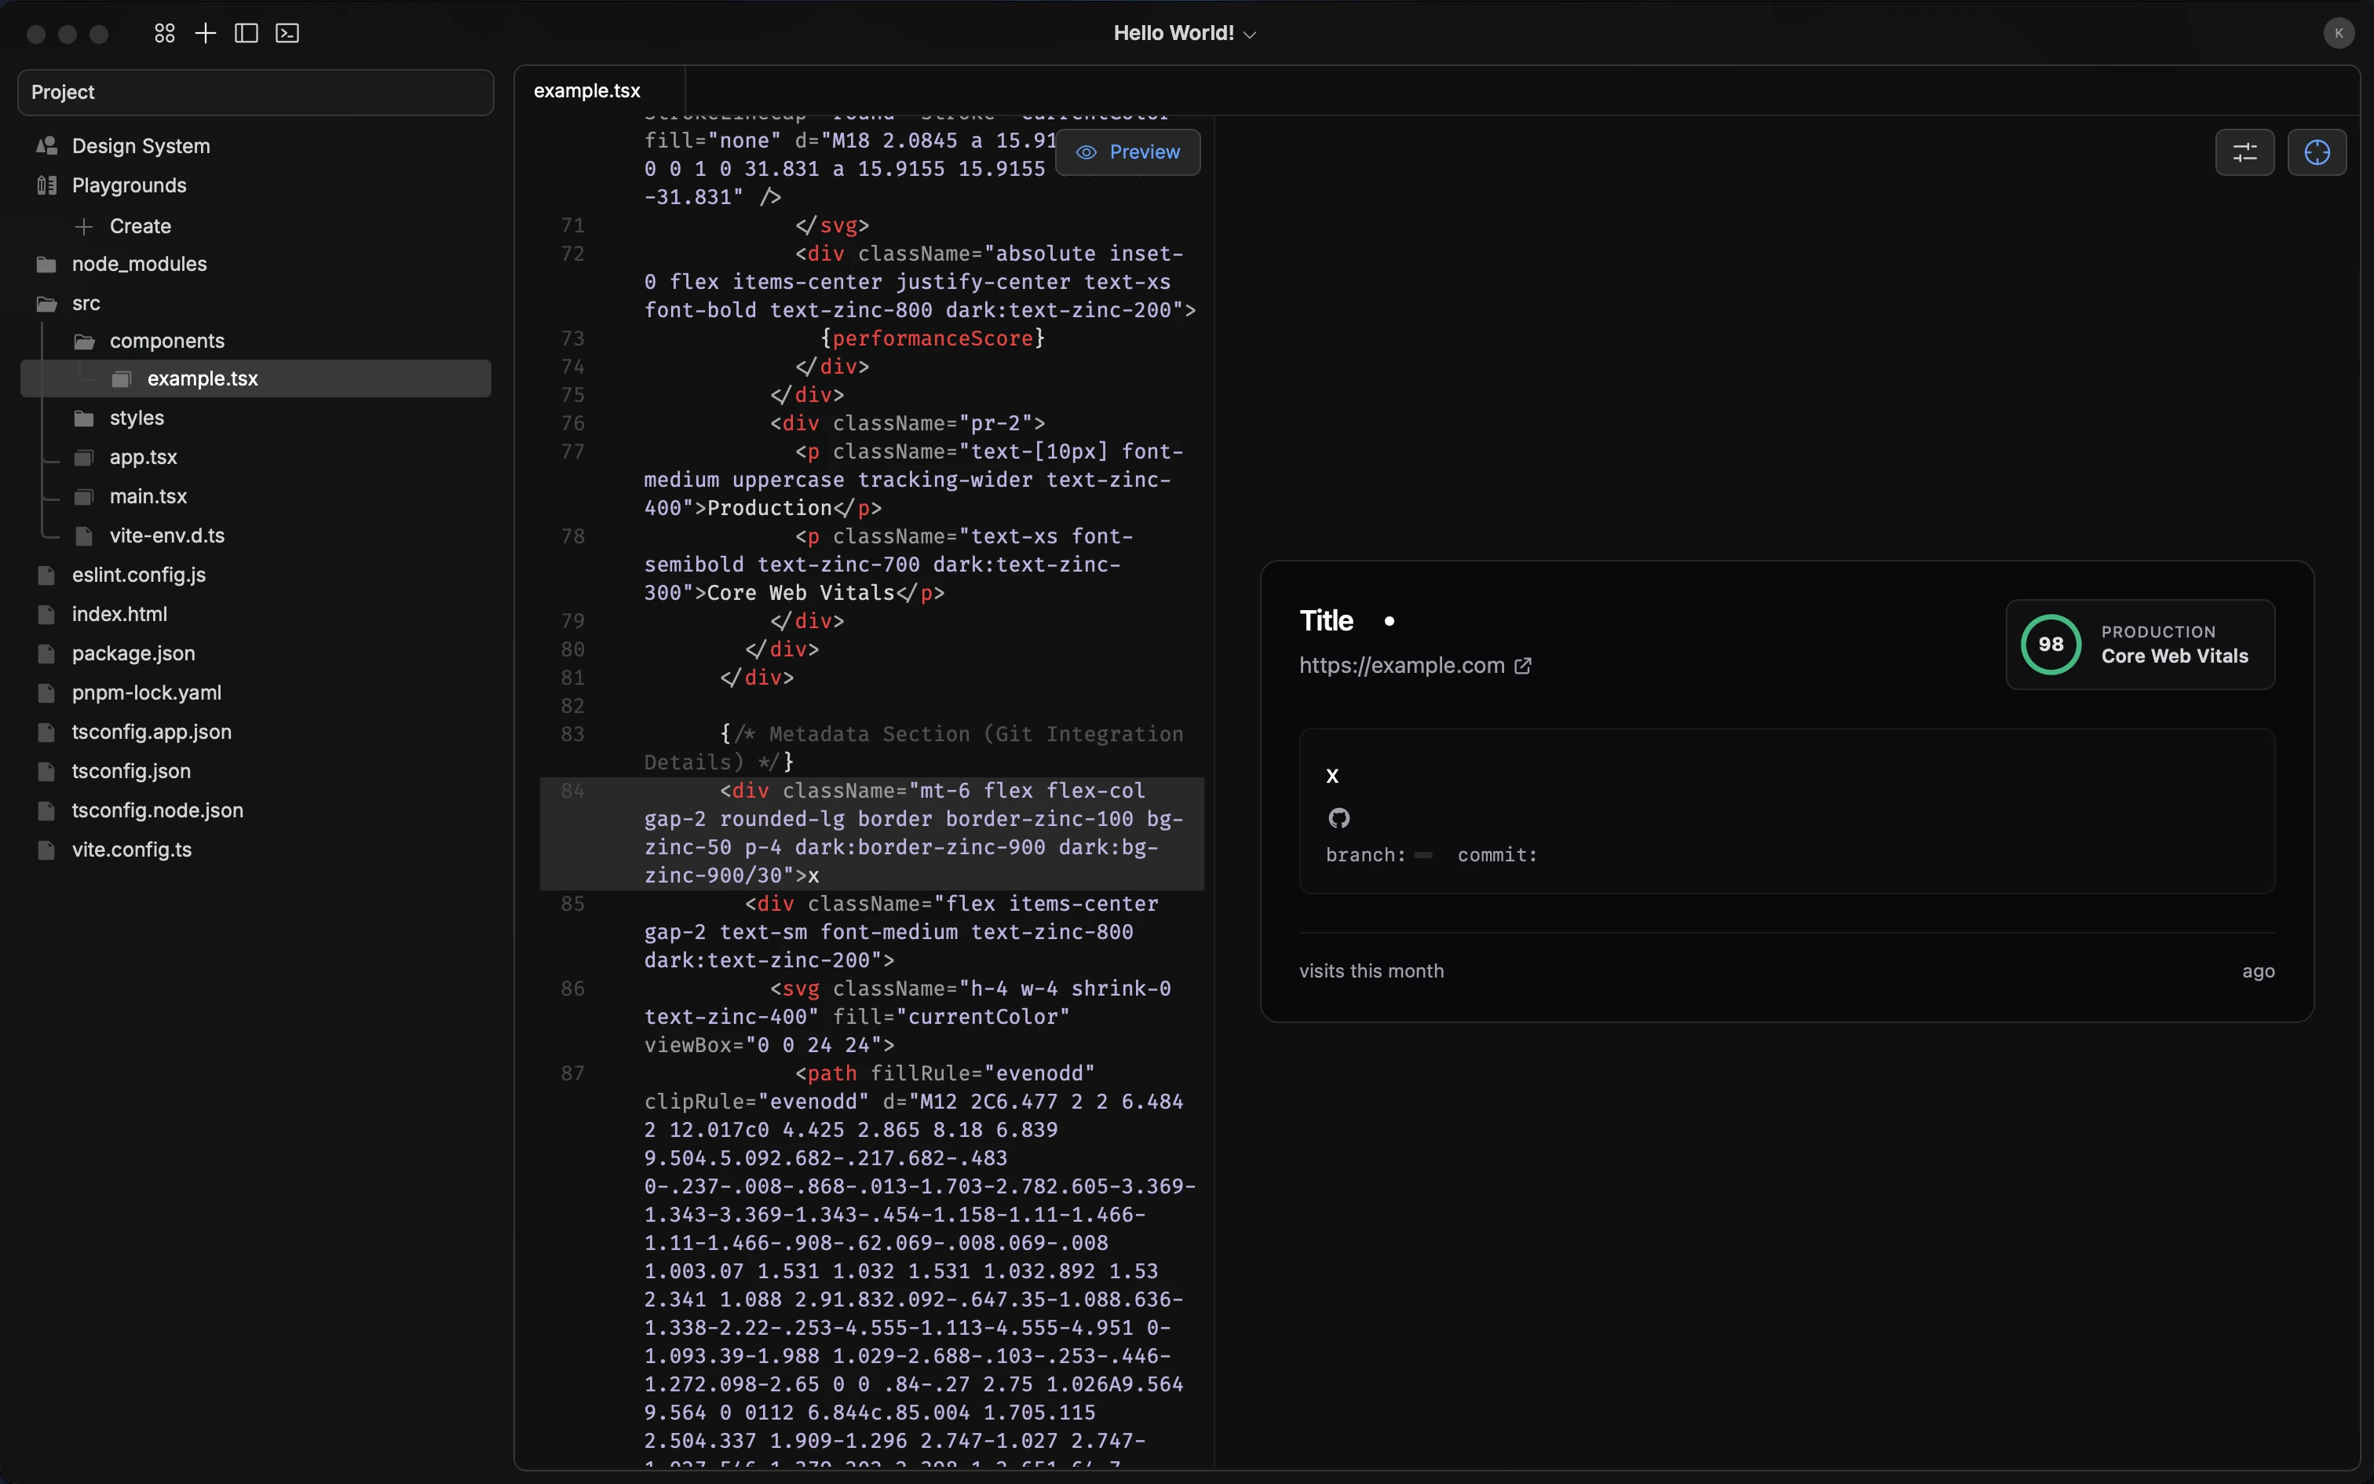Click the Metadata Section comment line 83

coord(915,747)
